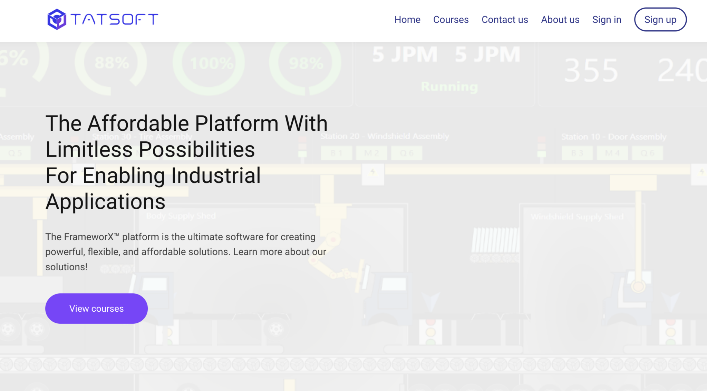Click the TATSOFT wordmark text
The width and height of the screenshot is (707, 391).
114,19
